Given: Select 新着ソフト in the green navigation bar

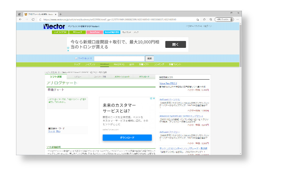Looking at the screenshot, I should [x=144, y=64].
